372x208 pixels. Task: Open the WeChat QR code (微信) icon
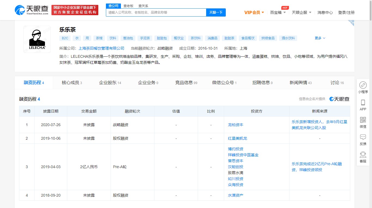(363, 120)
